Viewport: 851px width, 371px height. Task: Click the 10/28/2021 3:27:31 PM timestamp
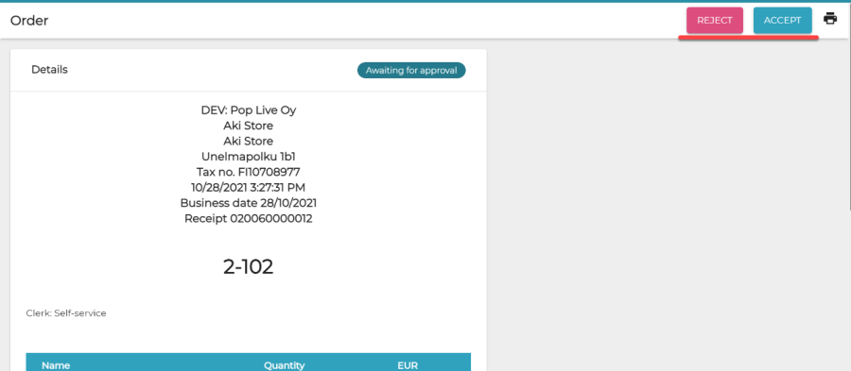[x=248, y=188]
